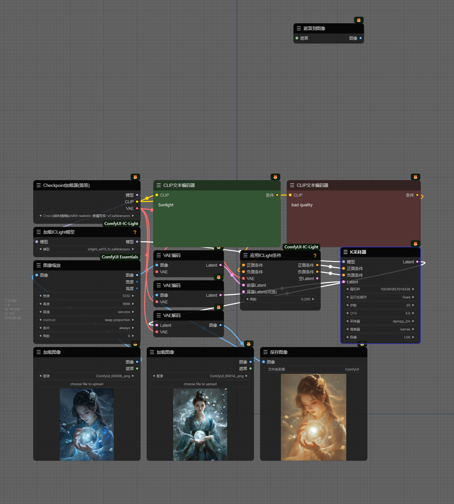454x504 pixels.
Task: Click hamburger icon on the bad quality CLIP文本编码器 node
Action: (292, 185)
